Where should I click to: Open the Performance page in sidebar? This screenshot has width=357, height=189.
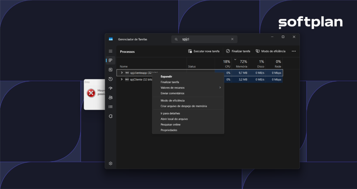pyautogui.click(x=111, y=70)
